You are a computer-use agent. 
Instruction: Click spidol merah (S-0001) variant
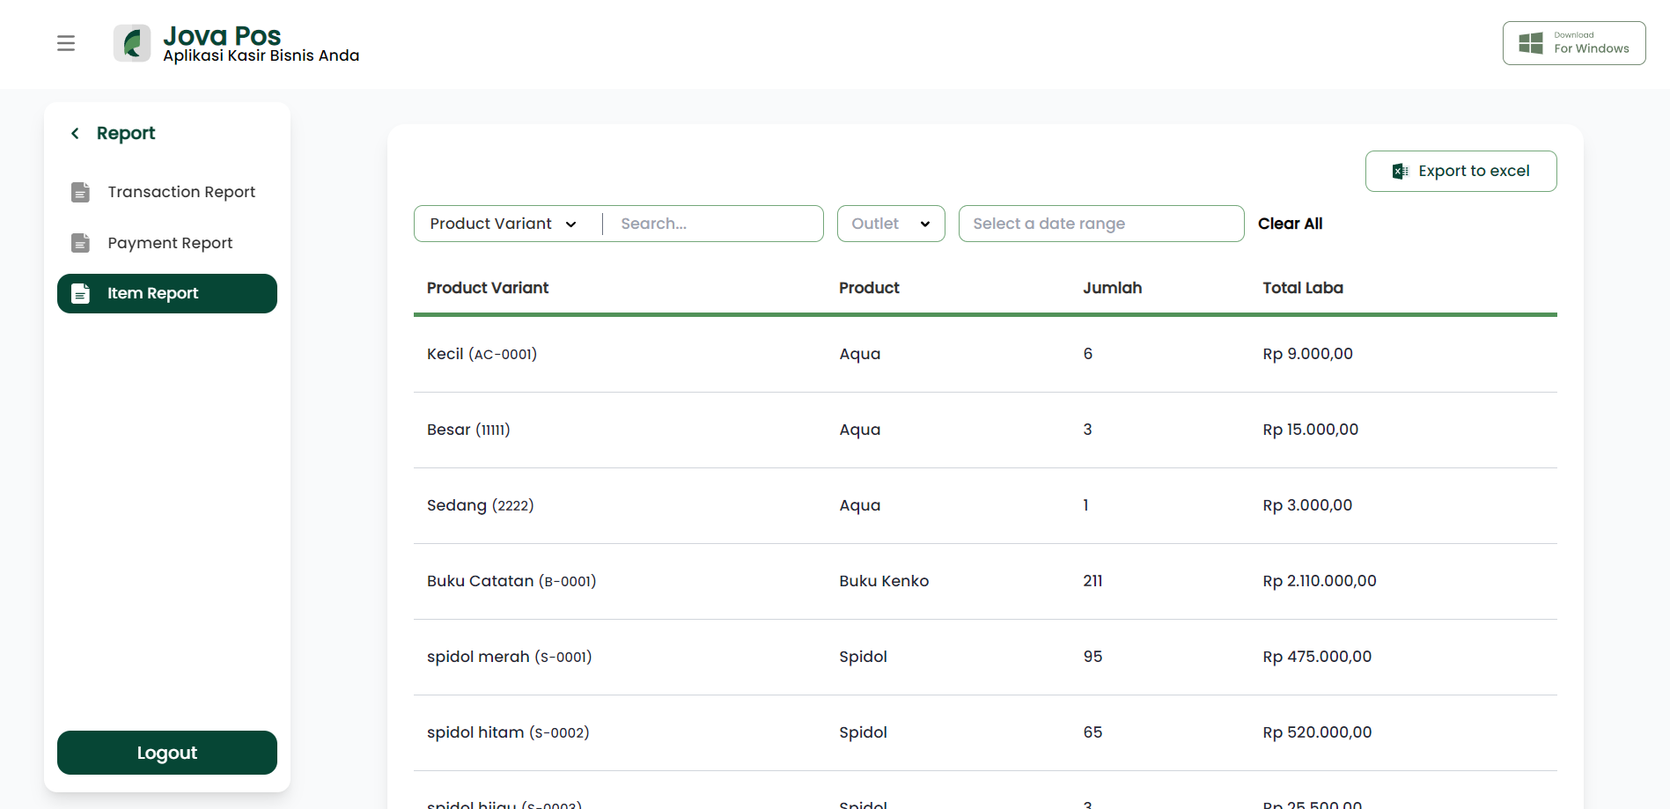[x=510, y=657]
